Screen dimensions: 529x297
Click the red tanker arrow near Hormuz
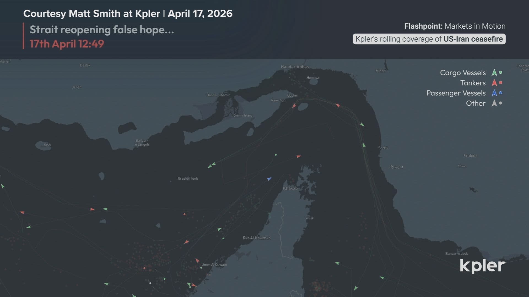click(x=295, y=106)
